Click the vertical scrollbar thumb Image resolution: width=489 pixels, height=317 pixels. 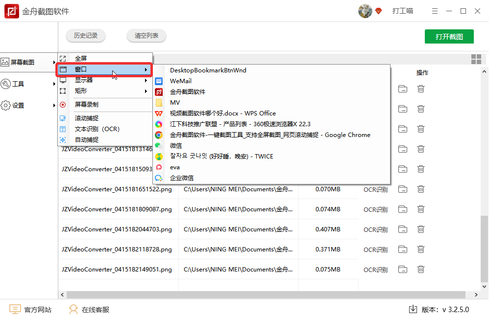[x=484, y=249]
